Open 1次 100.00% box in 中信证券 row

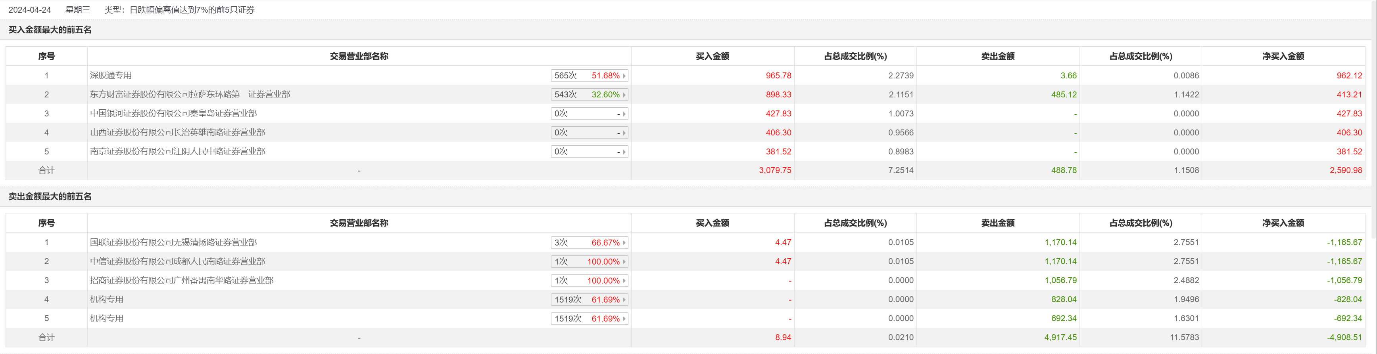click(624, 262)
